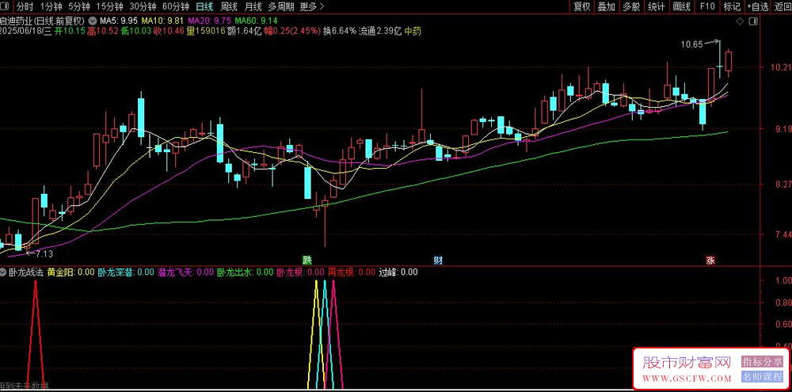Activate the 画线 drawing tools

pos(681,6)
